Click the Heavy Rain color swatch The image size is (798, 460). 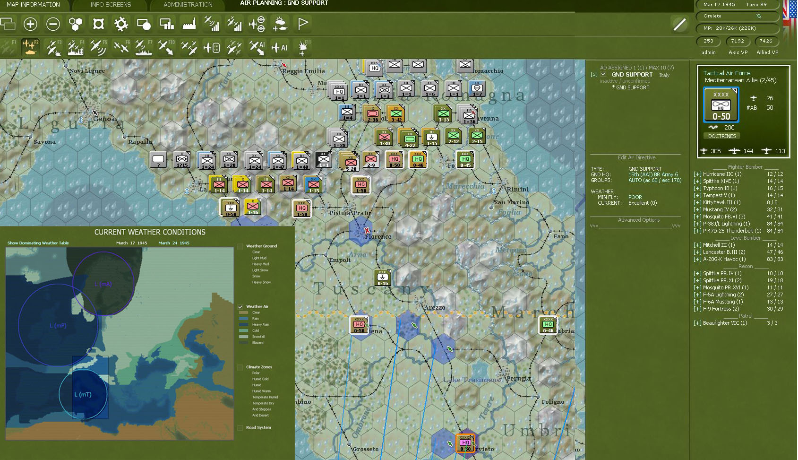(x=244, y=325)
